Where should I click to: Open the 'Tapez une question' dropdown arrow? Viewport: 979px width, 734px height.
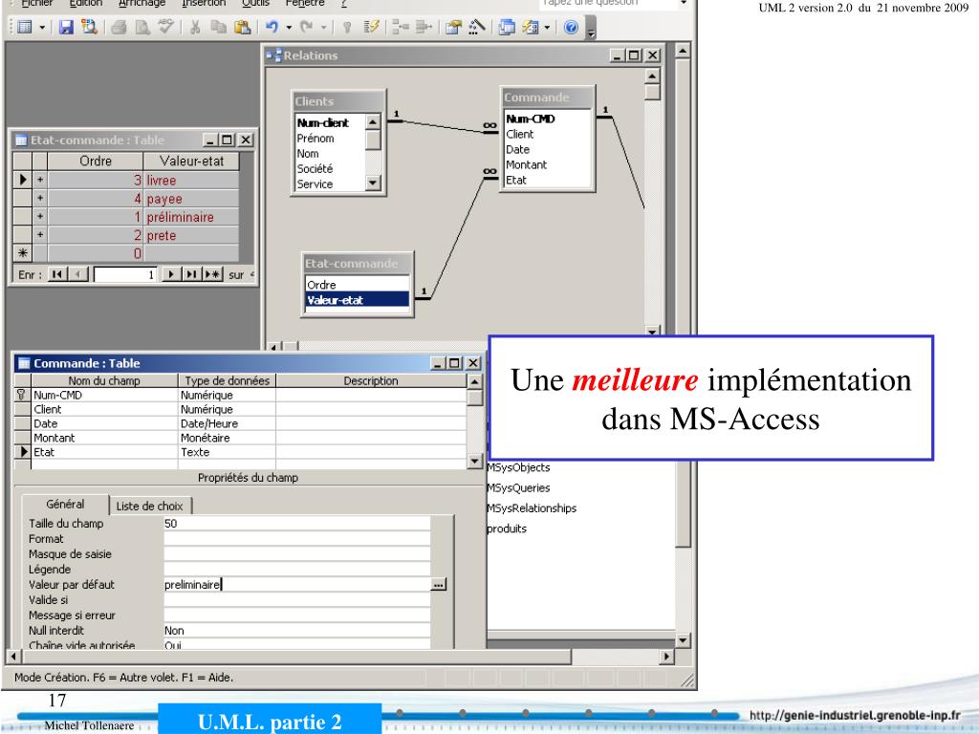click(683, 3)
